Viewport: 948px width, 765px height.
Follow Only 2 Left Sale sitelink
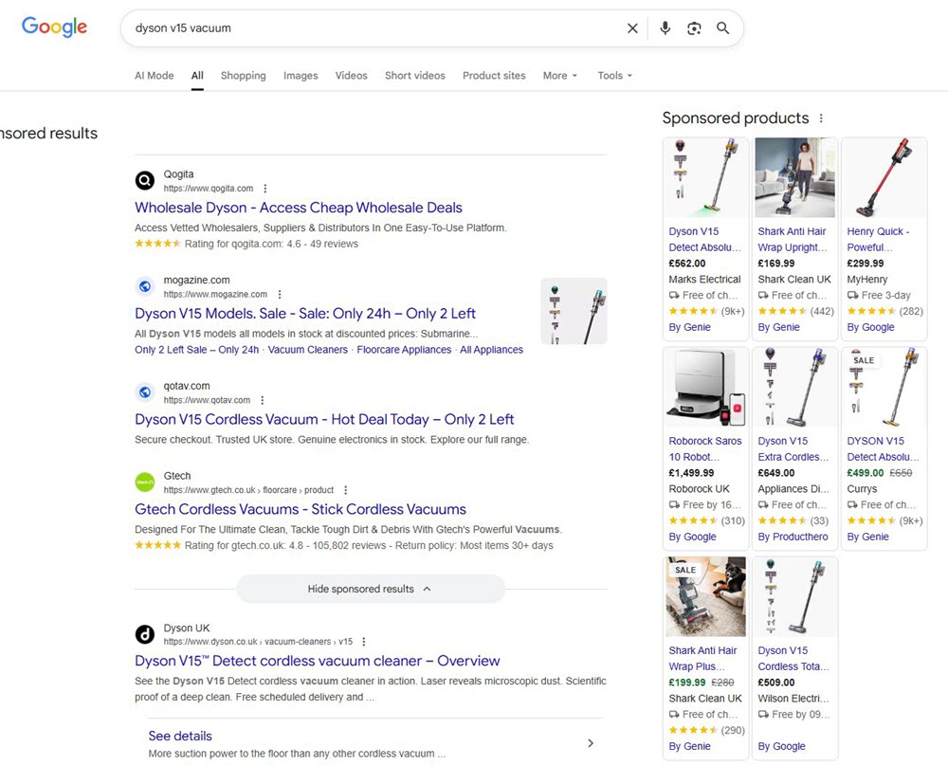pyautogui.click(x=196, y=350)
